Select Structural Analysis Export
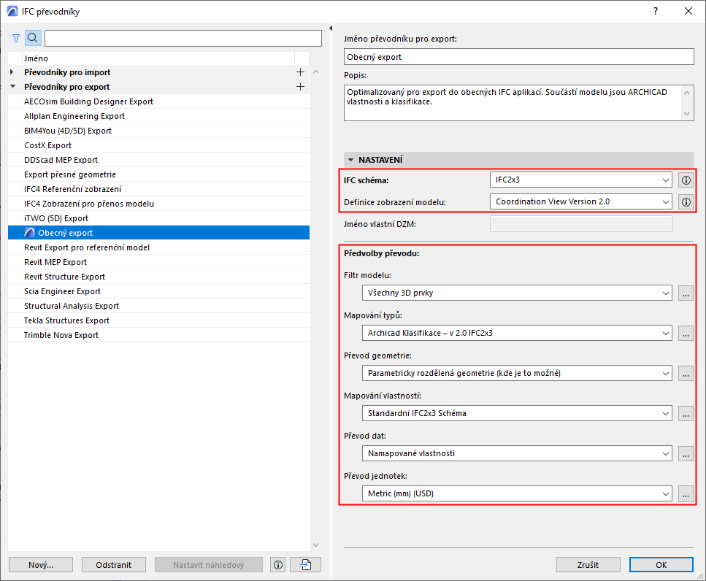This screenshot has width=706, height=581. (x=159, y=306)
